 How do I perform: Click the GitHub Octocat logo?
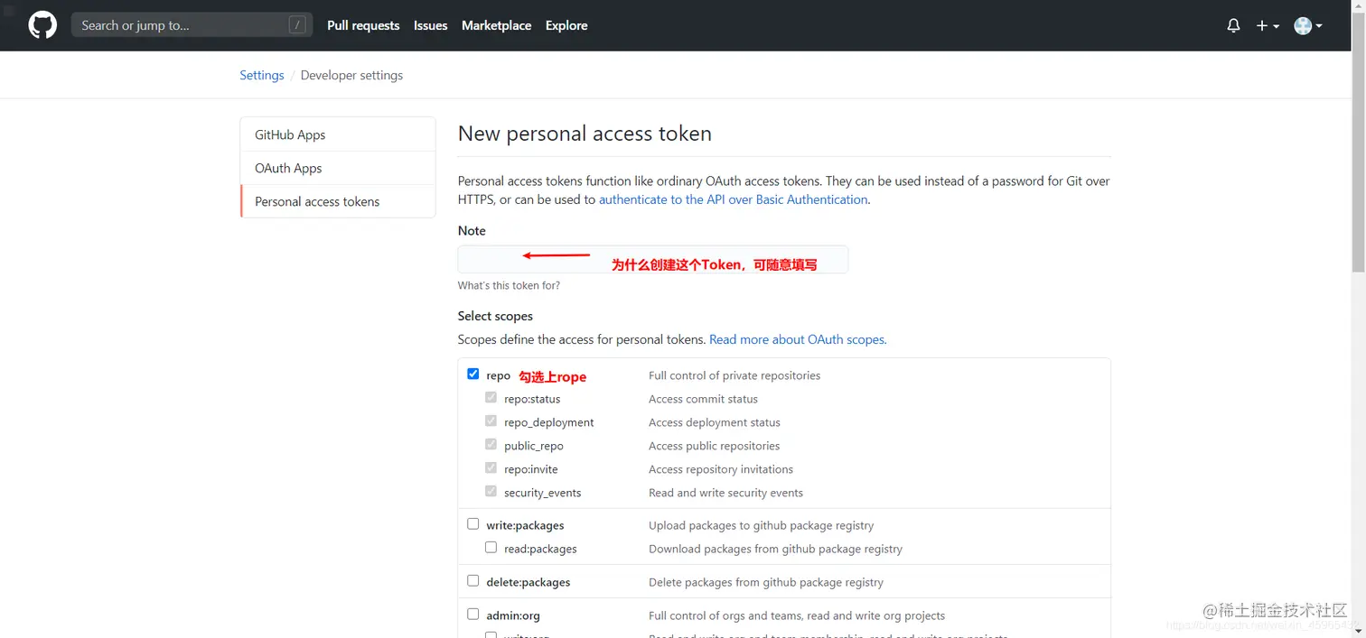click(x=42, y=25)
